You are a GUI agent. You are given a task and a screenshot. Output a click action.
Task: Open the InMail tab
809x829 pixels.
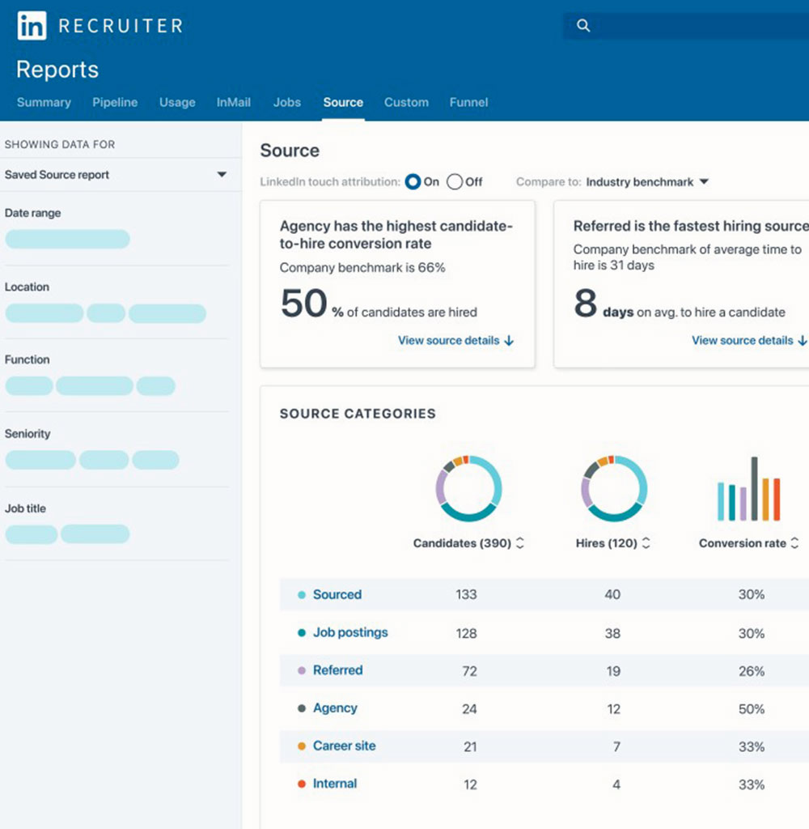pos(234,102)
